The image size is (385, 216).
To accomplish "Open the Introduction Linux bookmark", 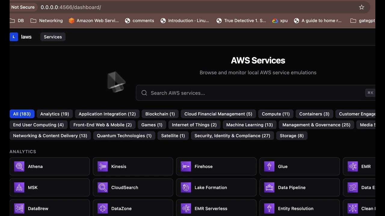I will tap(185, 21).
